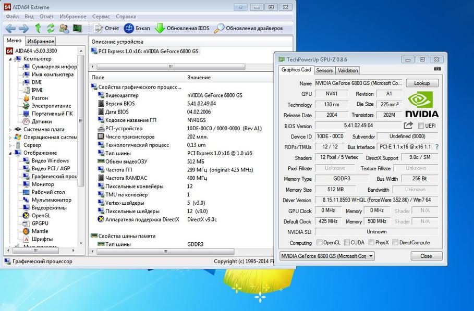The height and width of the screenshot is (311, 474).
Task: Collapse the Отображение tree node
Action: point(10,153)
